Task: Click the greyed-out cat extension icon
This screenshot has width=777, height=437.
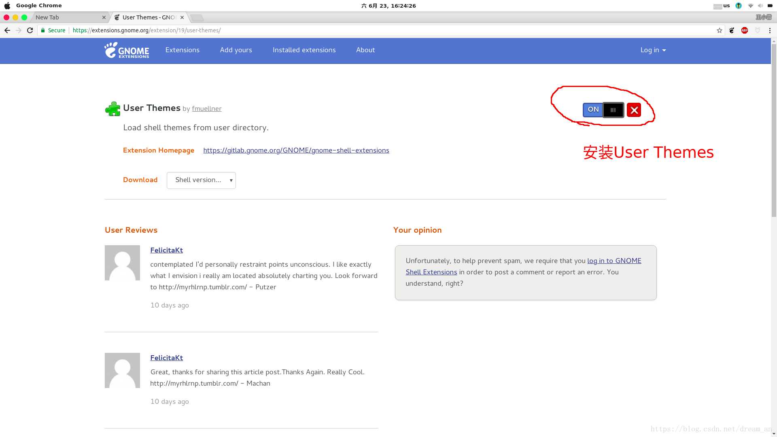Action: point(758,30)
